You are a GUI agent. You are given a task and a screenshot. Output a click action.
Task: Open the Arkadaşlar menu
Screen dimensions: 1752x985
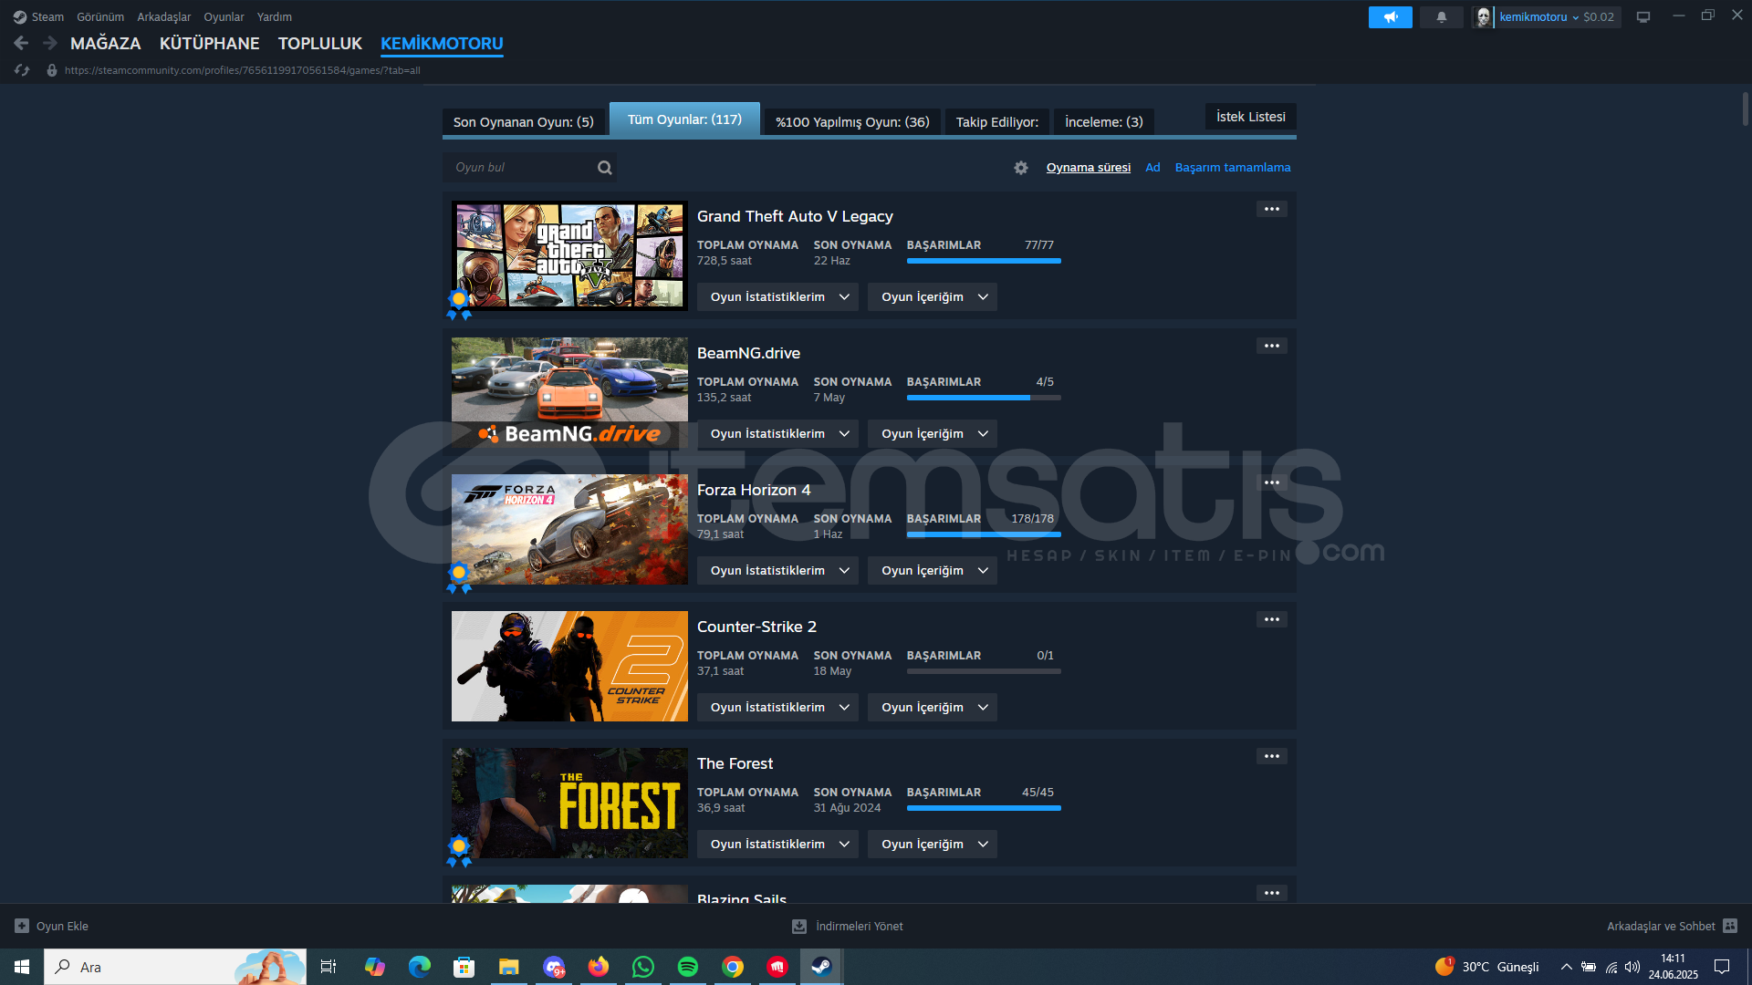[x=164, y=17]
